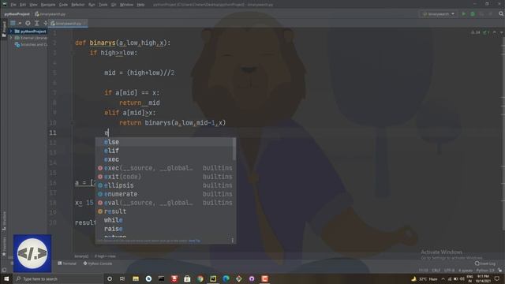
Task: Open the File menu
Action: [13, 5]
